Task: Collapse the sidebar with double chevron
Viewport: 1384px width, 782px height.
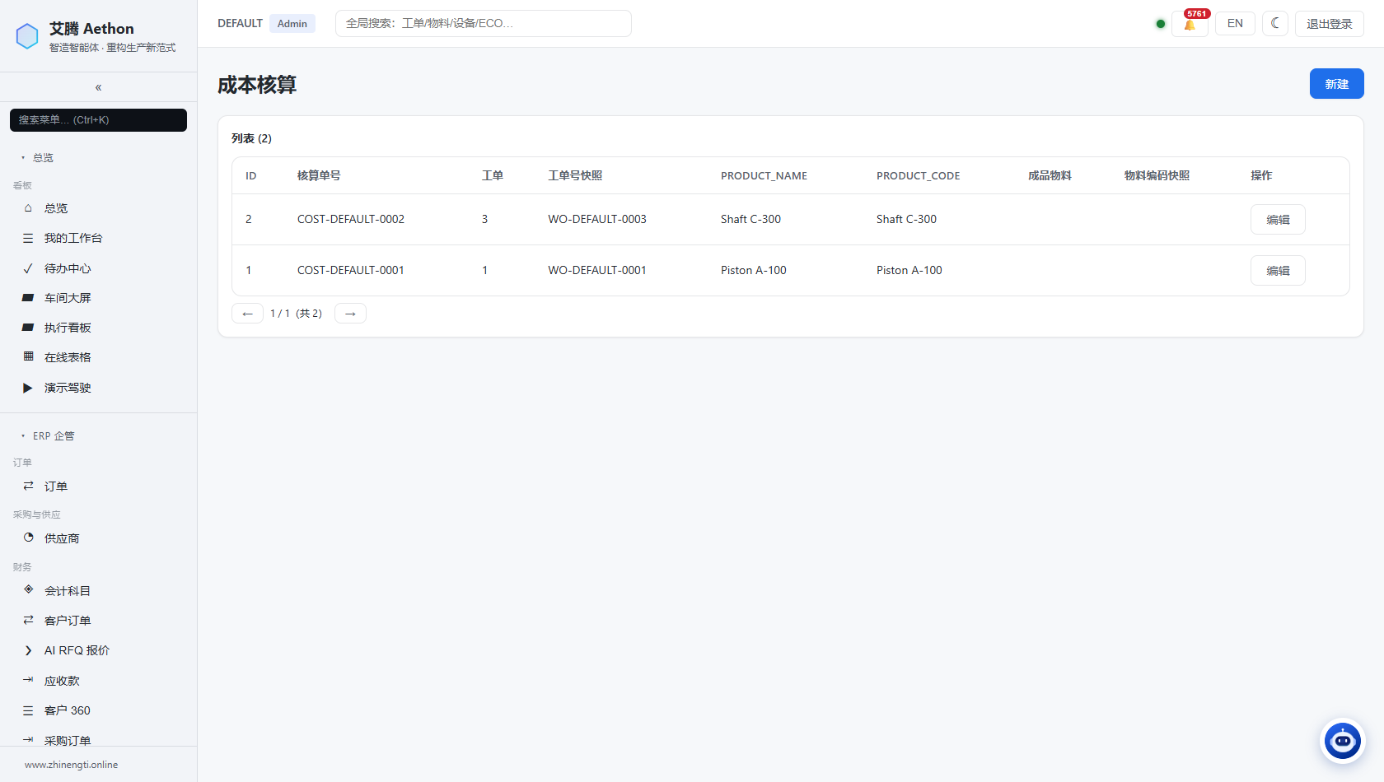Action: pyautogui.click(x=98, y=87)
